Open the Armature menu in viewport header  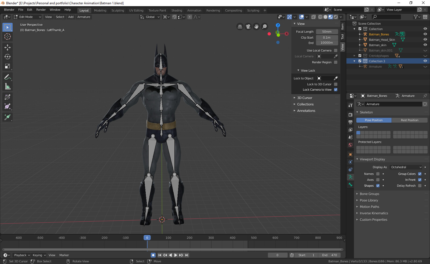[x=84, y=17]
